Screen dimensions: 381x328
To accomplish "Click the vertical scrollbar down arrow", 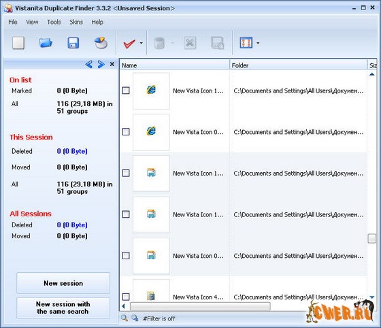I will tap(372, 297).
